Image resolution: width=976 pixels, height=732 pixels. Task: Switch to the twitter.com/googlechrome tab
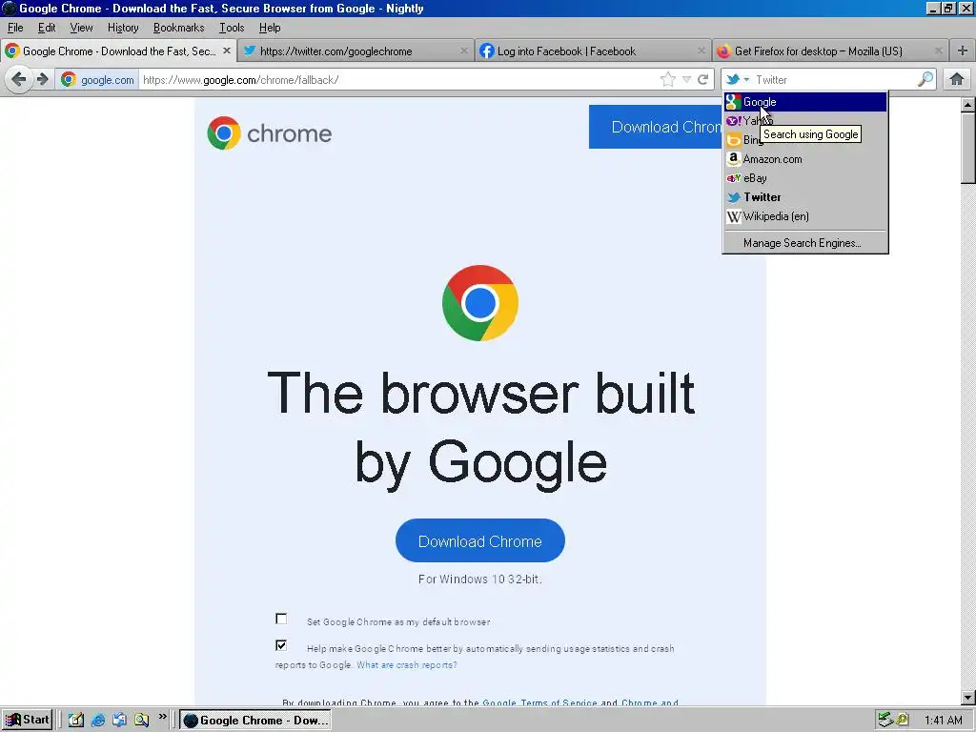pos(355,51)
